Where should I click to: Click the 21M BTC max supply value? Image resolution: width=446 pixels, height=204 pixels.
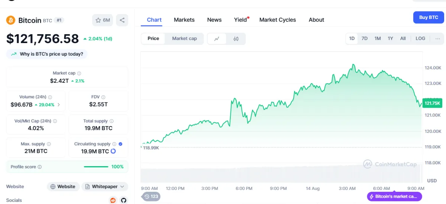pyautogui.click(x=36, y=151)
